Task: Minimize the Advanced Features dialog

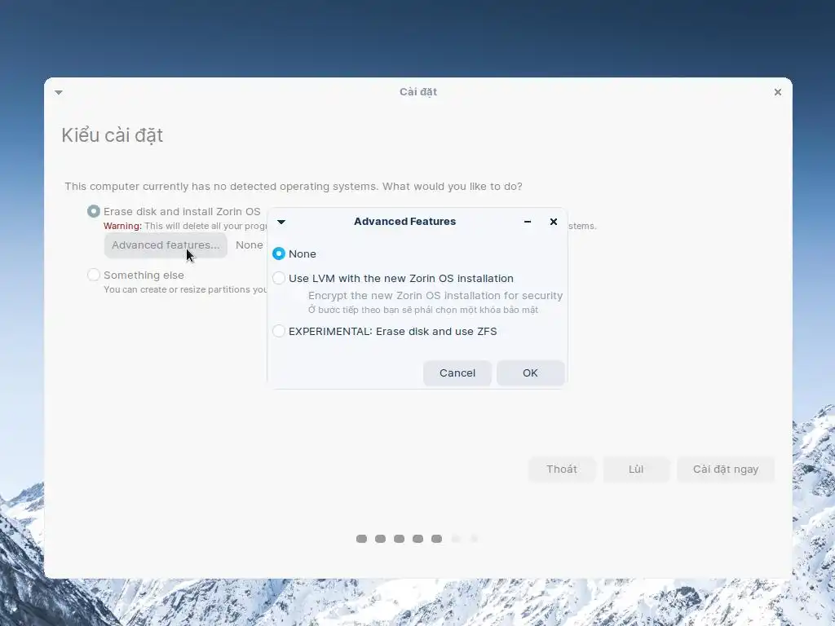Action: coord(528,222)
